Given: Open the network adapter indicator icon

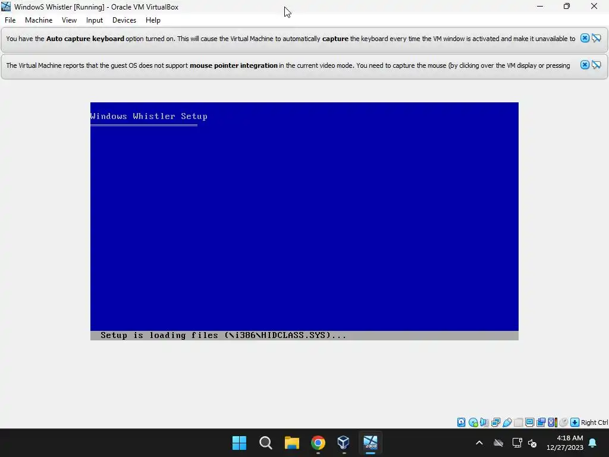Looking at the screenshot, I should [495, 422].
